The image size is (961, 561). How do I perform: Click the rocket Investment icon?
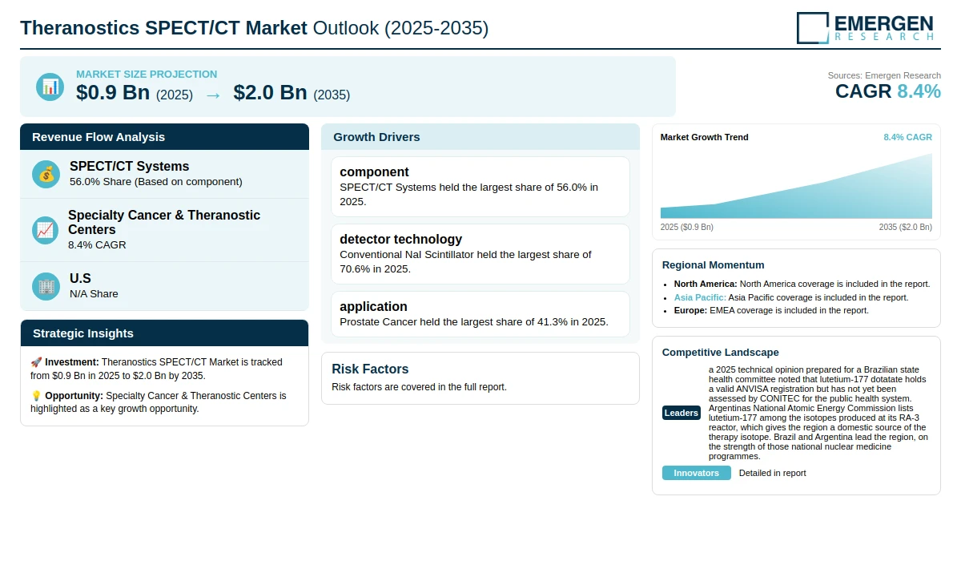(x=36, y=362)
